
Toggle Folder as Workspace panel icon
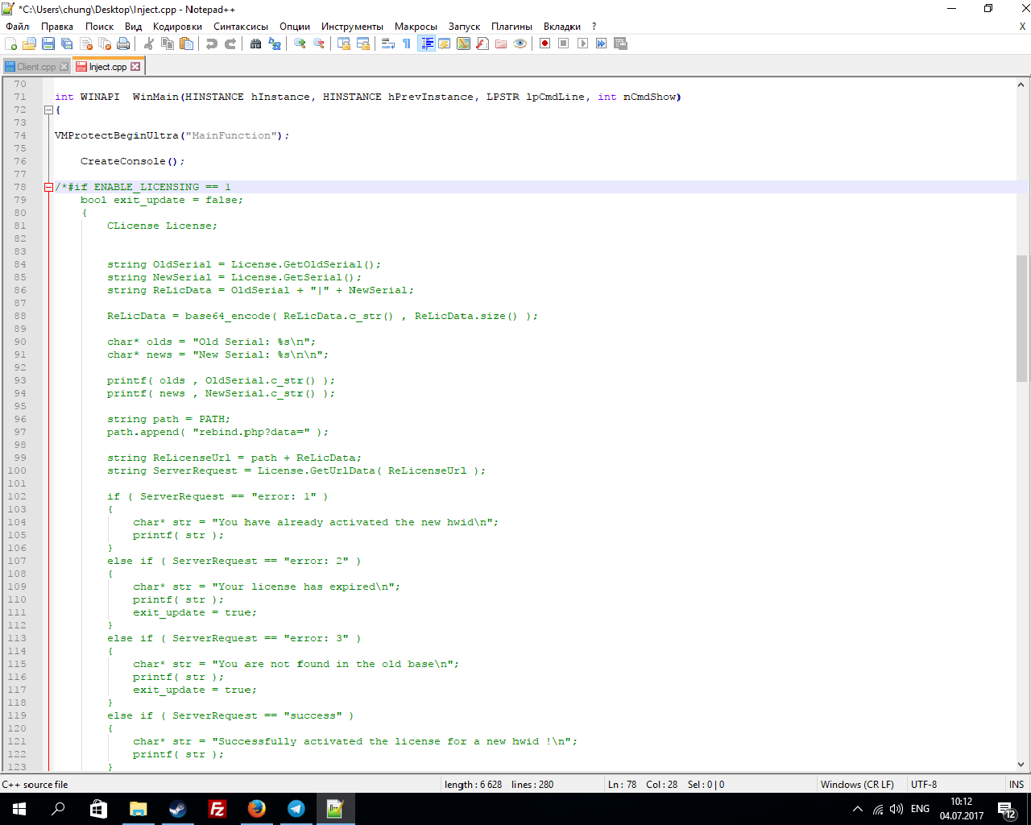click(501, 44)
